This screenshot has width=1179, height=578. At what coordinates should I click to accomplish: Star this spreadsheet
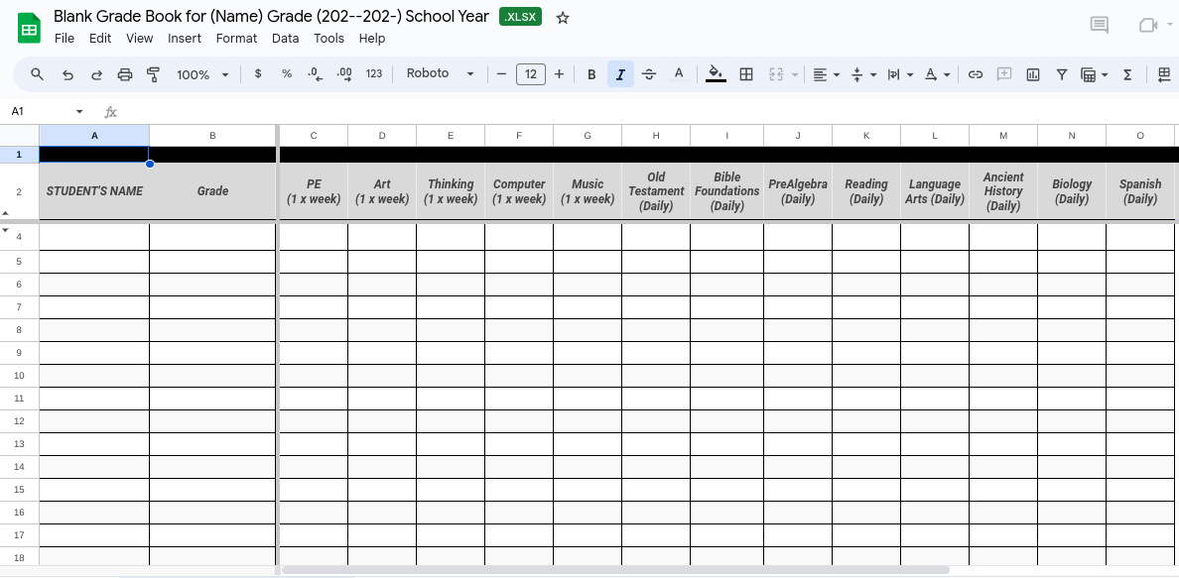(563, 17)
